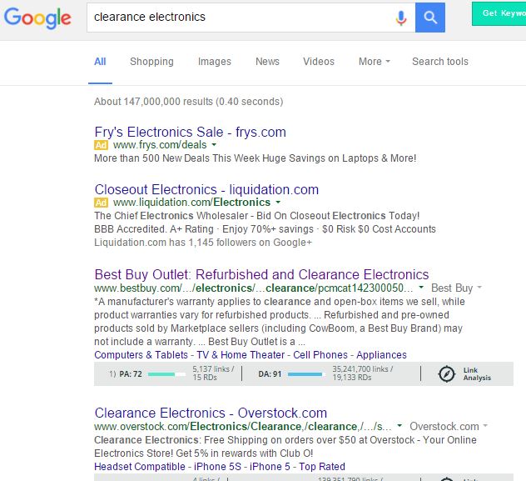Click the Ad badge beside www.liquidation.com/Electronics
526x481 pixels.
tap(101, 203)
